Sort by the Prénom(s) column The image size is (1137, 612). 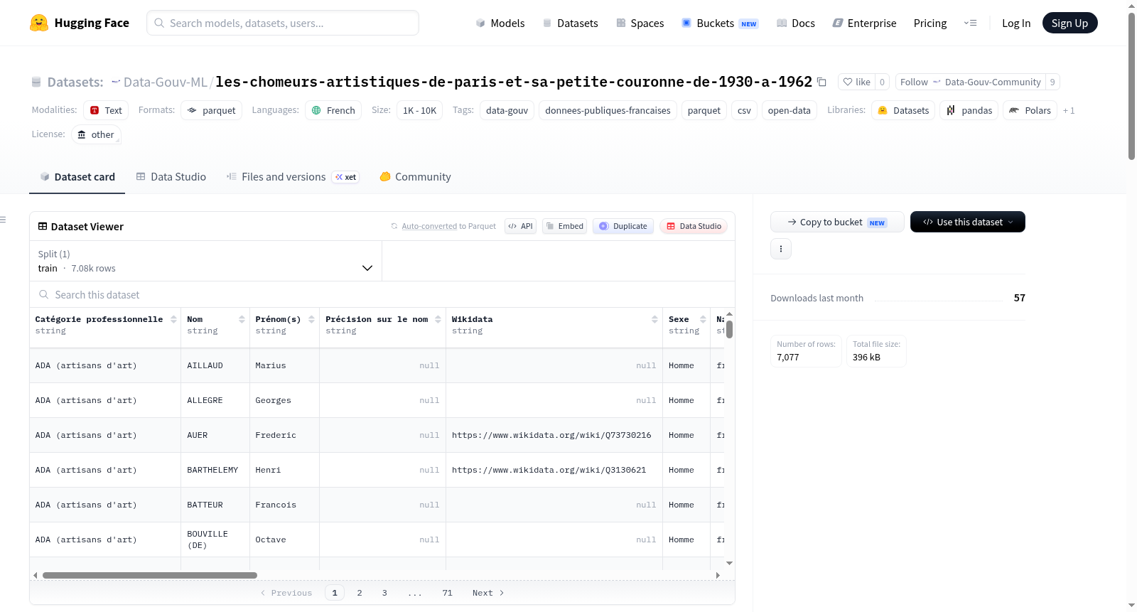tap(311, 319)
